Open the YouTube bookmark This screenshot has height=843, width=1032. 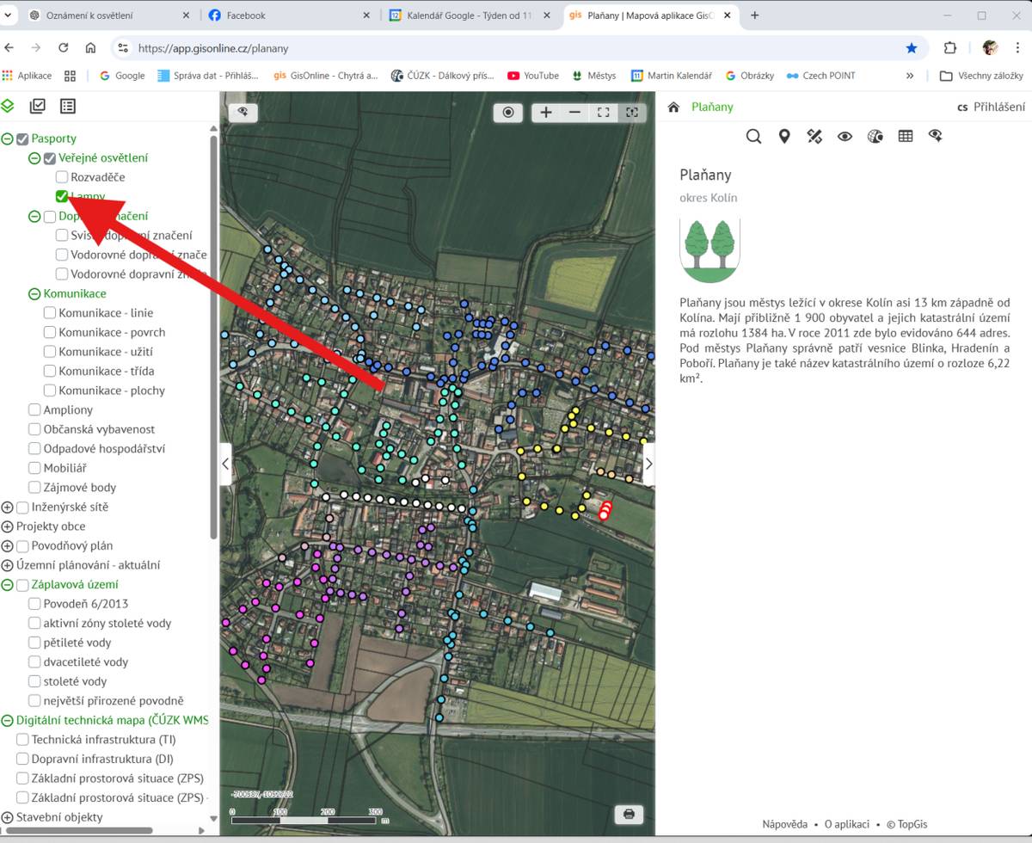(533, 76)
